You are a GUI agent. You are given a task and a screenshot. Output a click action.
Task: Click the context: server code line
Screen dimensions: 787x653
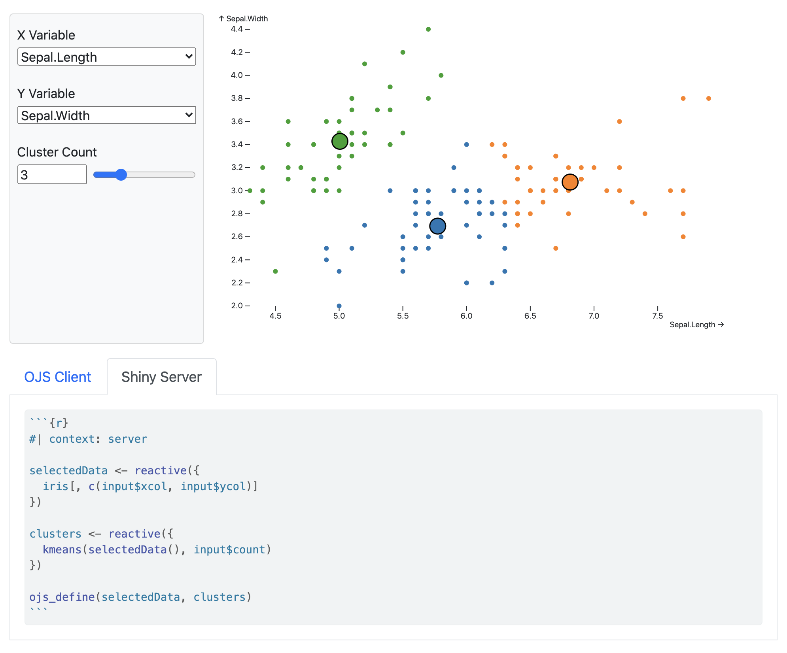[88, 439]
